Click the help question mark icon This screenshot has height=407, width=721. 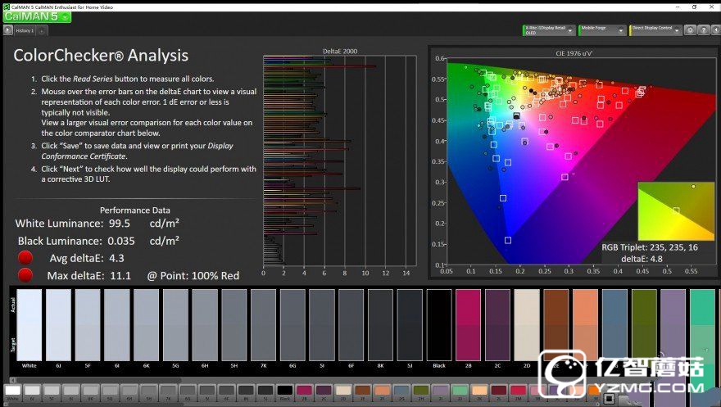point(703,30)
